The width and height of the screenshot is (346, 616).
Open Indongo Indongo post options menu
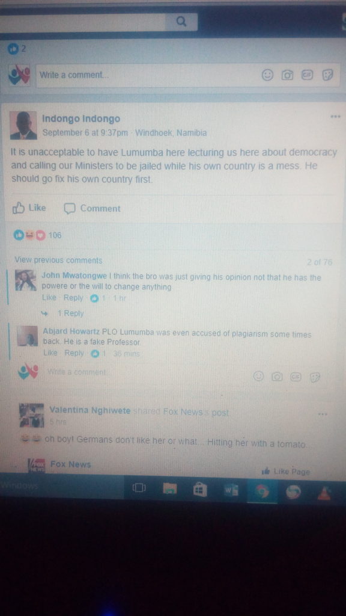pos(335,117)
